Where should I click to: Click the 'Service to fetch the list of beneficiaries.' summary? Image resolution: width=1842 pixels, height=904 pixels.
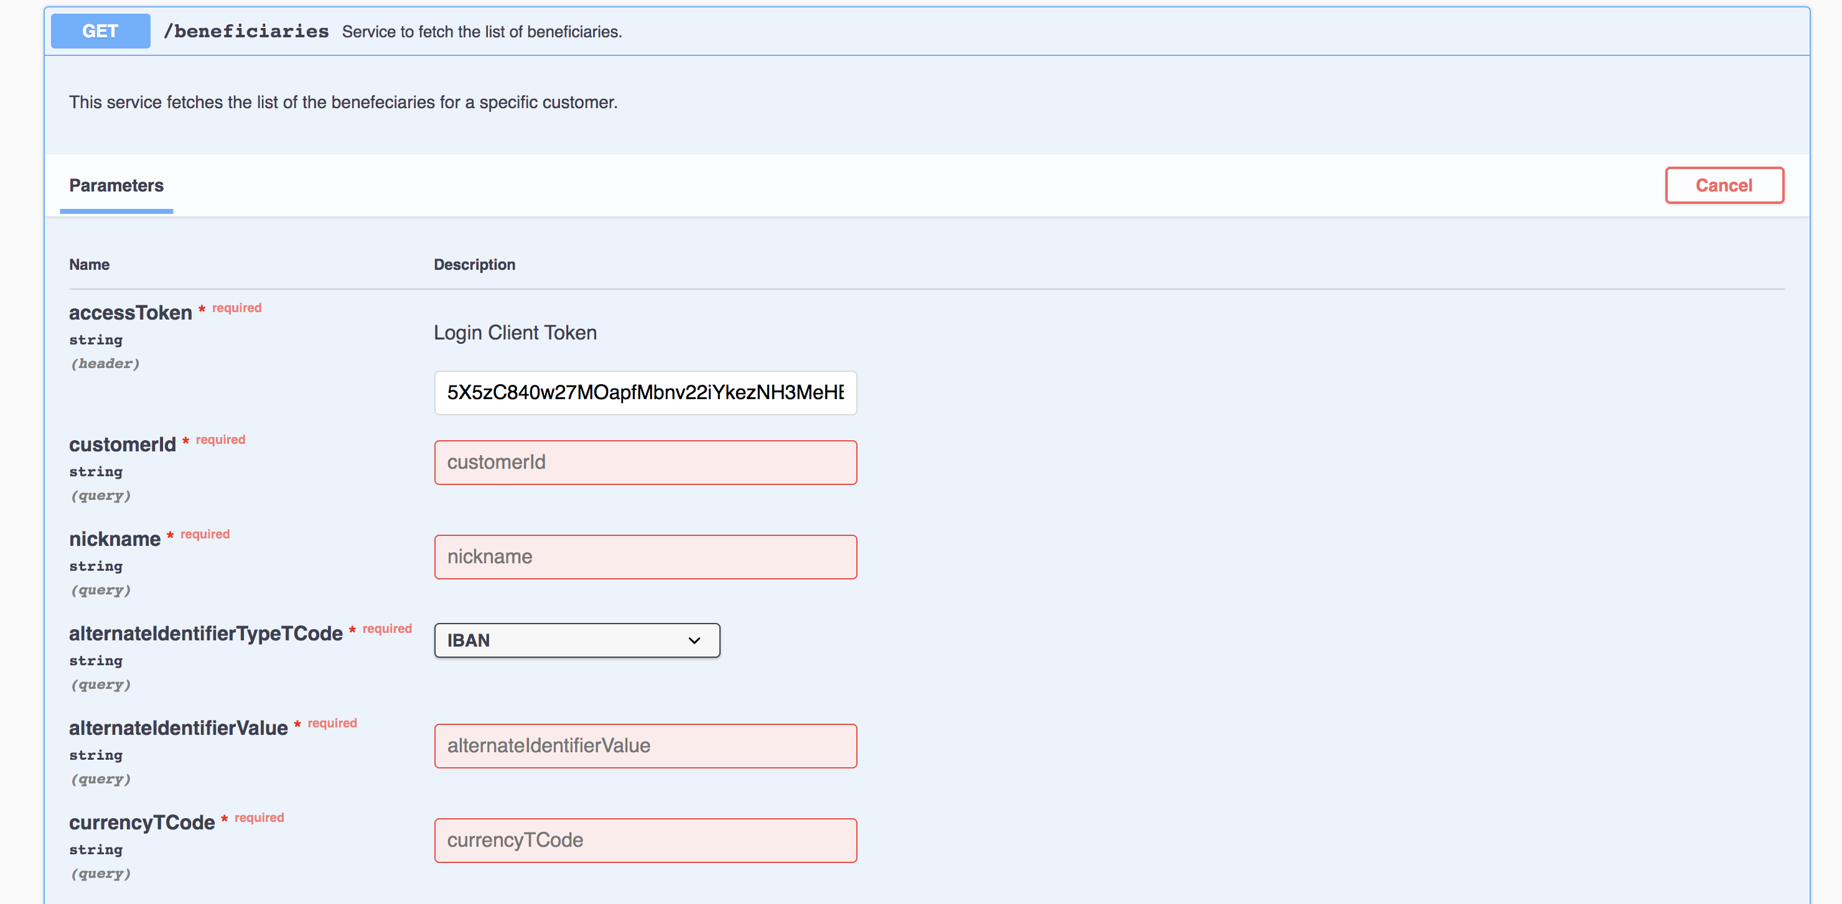482,32
